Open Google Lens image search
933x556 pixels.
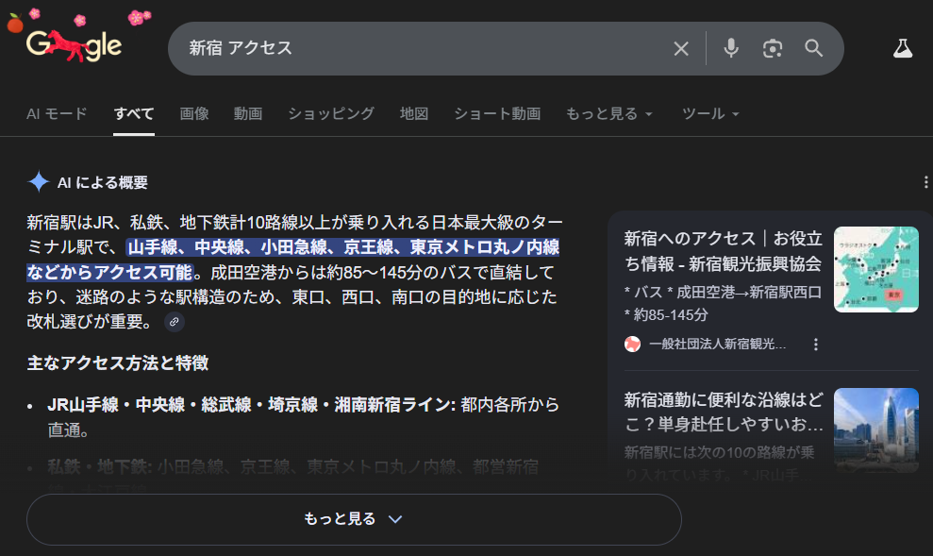773,48
